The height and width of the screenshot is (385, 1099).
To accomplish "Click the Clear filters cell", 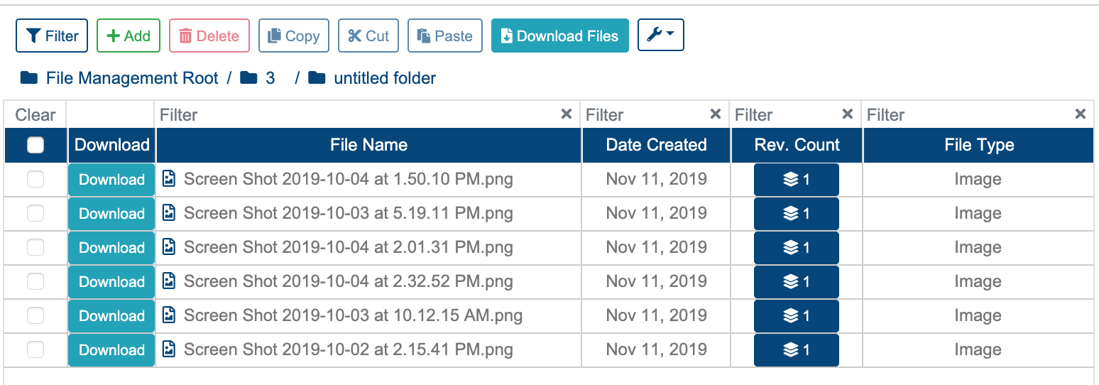I will tap(35, 114).
